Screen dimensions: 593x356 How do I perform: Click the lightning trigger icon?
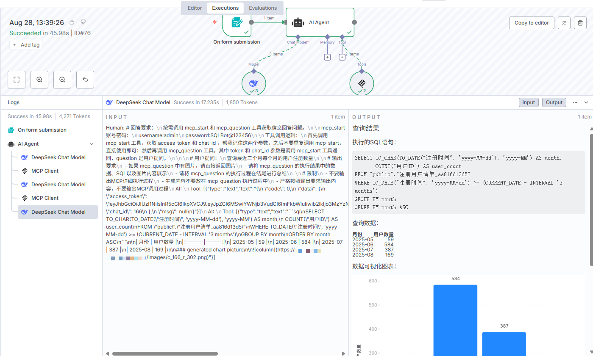(x=214, y=22)
